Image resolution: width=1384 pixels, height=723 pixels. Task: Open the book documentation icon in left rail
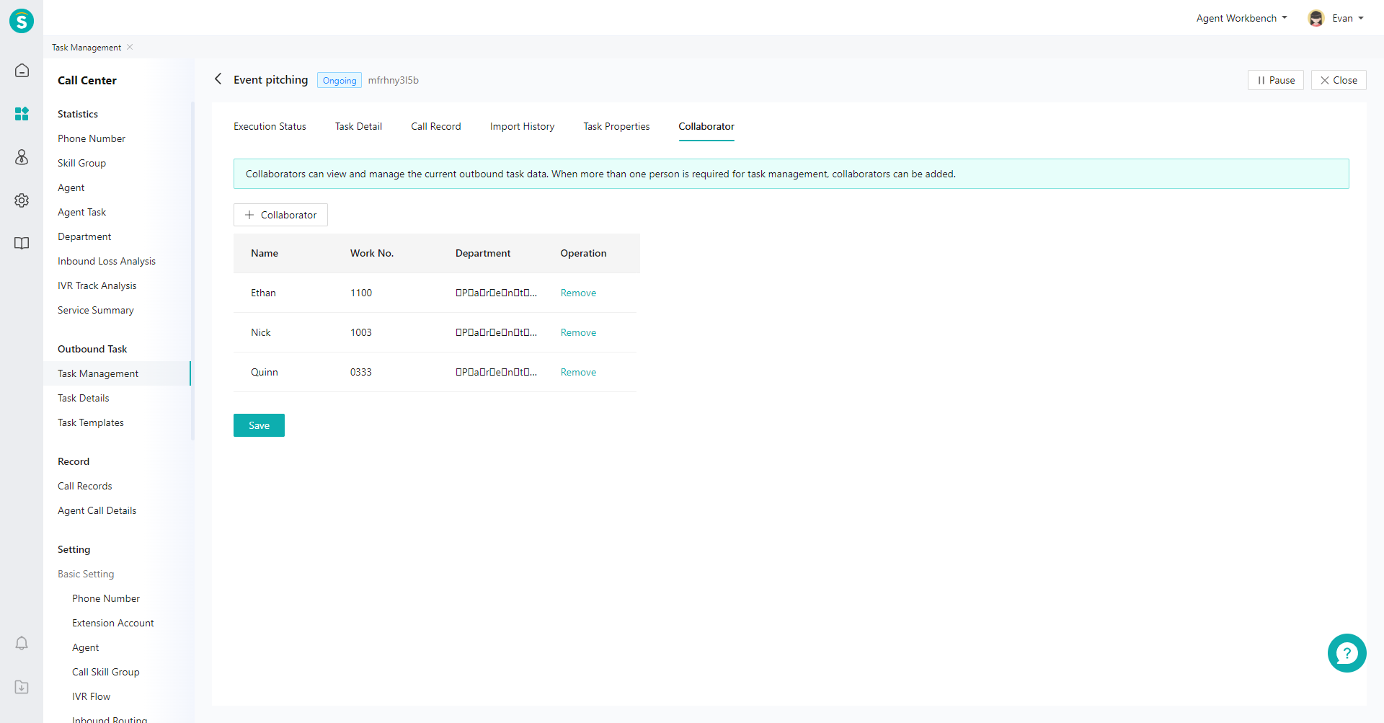(22, 244)
